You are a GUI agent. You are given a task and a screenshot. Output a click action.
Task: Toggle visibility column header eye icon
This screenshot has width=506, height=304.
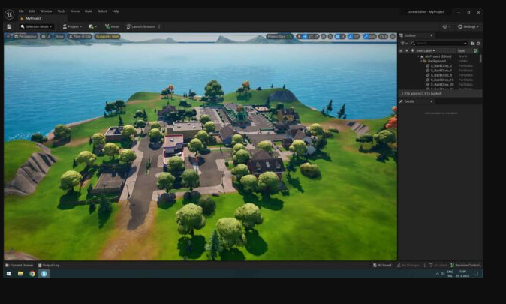tap(401, 51)
